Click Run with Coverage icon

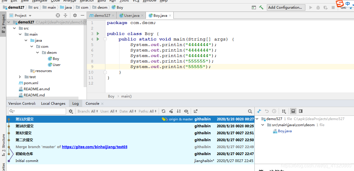[326, 8]
